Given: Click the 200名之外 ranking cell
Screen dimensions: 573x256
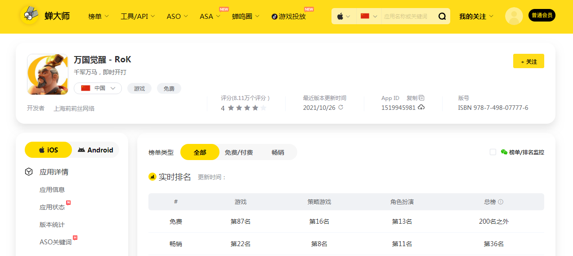Looking at the screenshot, I should [494, 221].
